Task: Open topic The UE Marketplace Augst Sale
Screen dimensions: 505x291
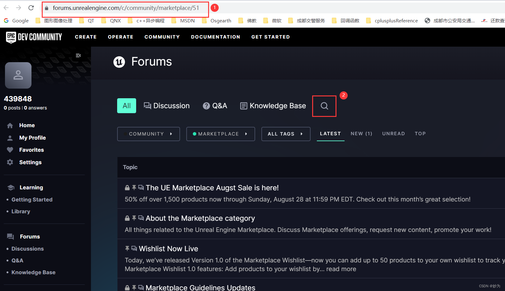Action: 212,188
